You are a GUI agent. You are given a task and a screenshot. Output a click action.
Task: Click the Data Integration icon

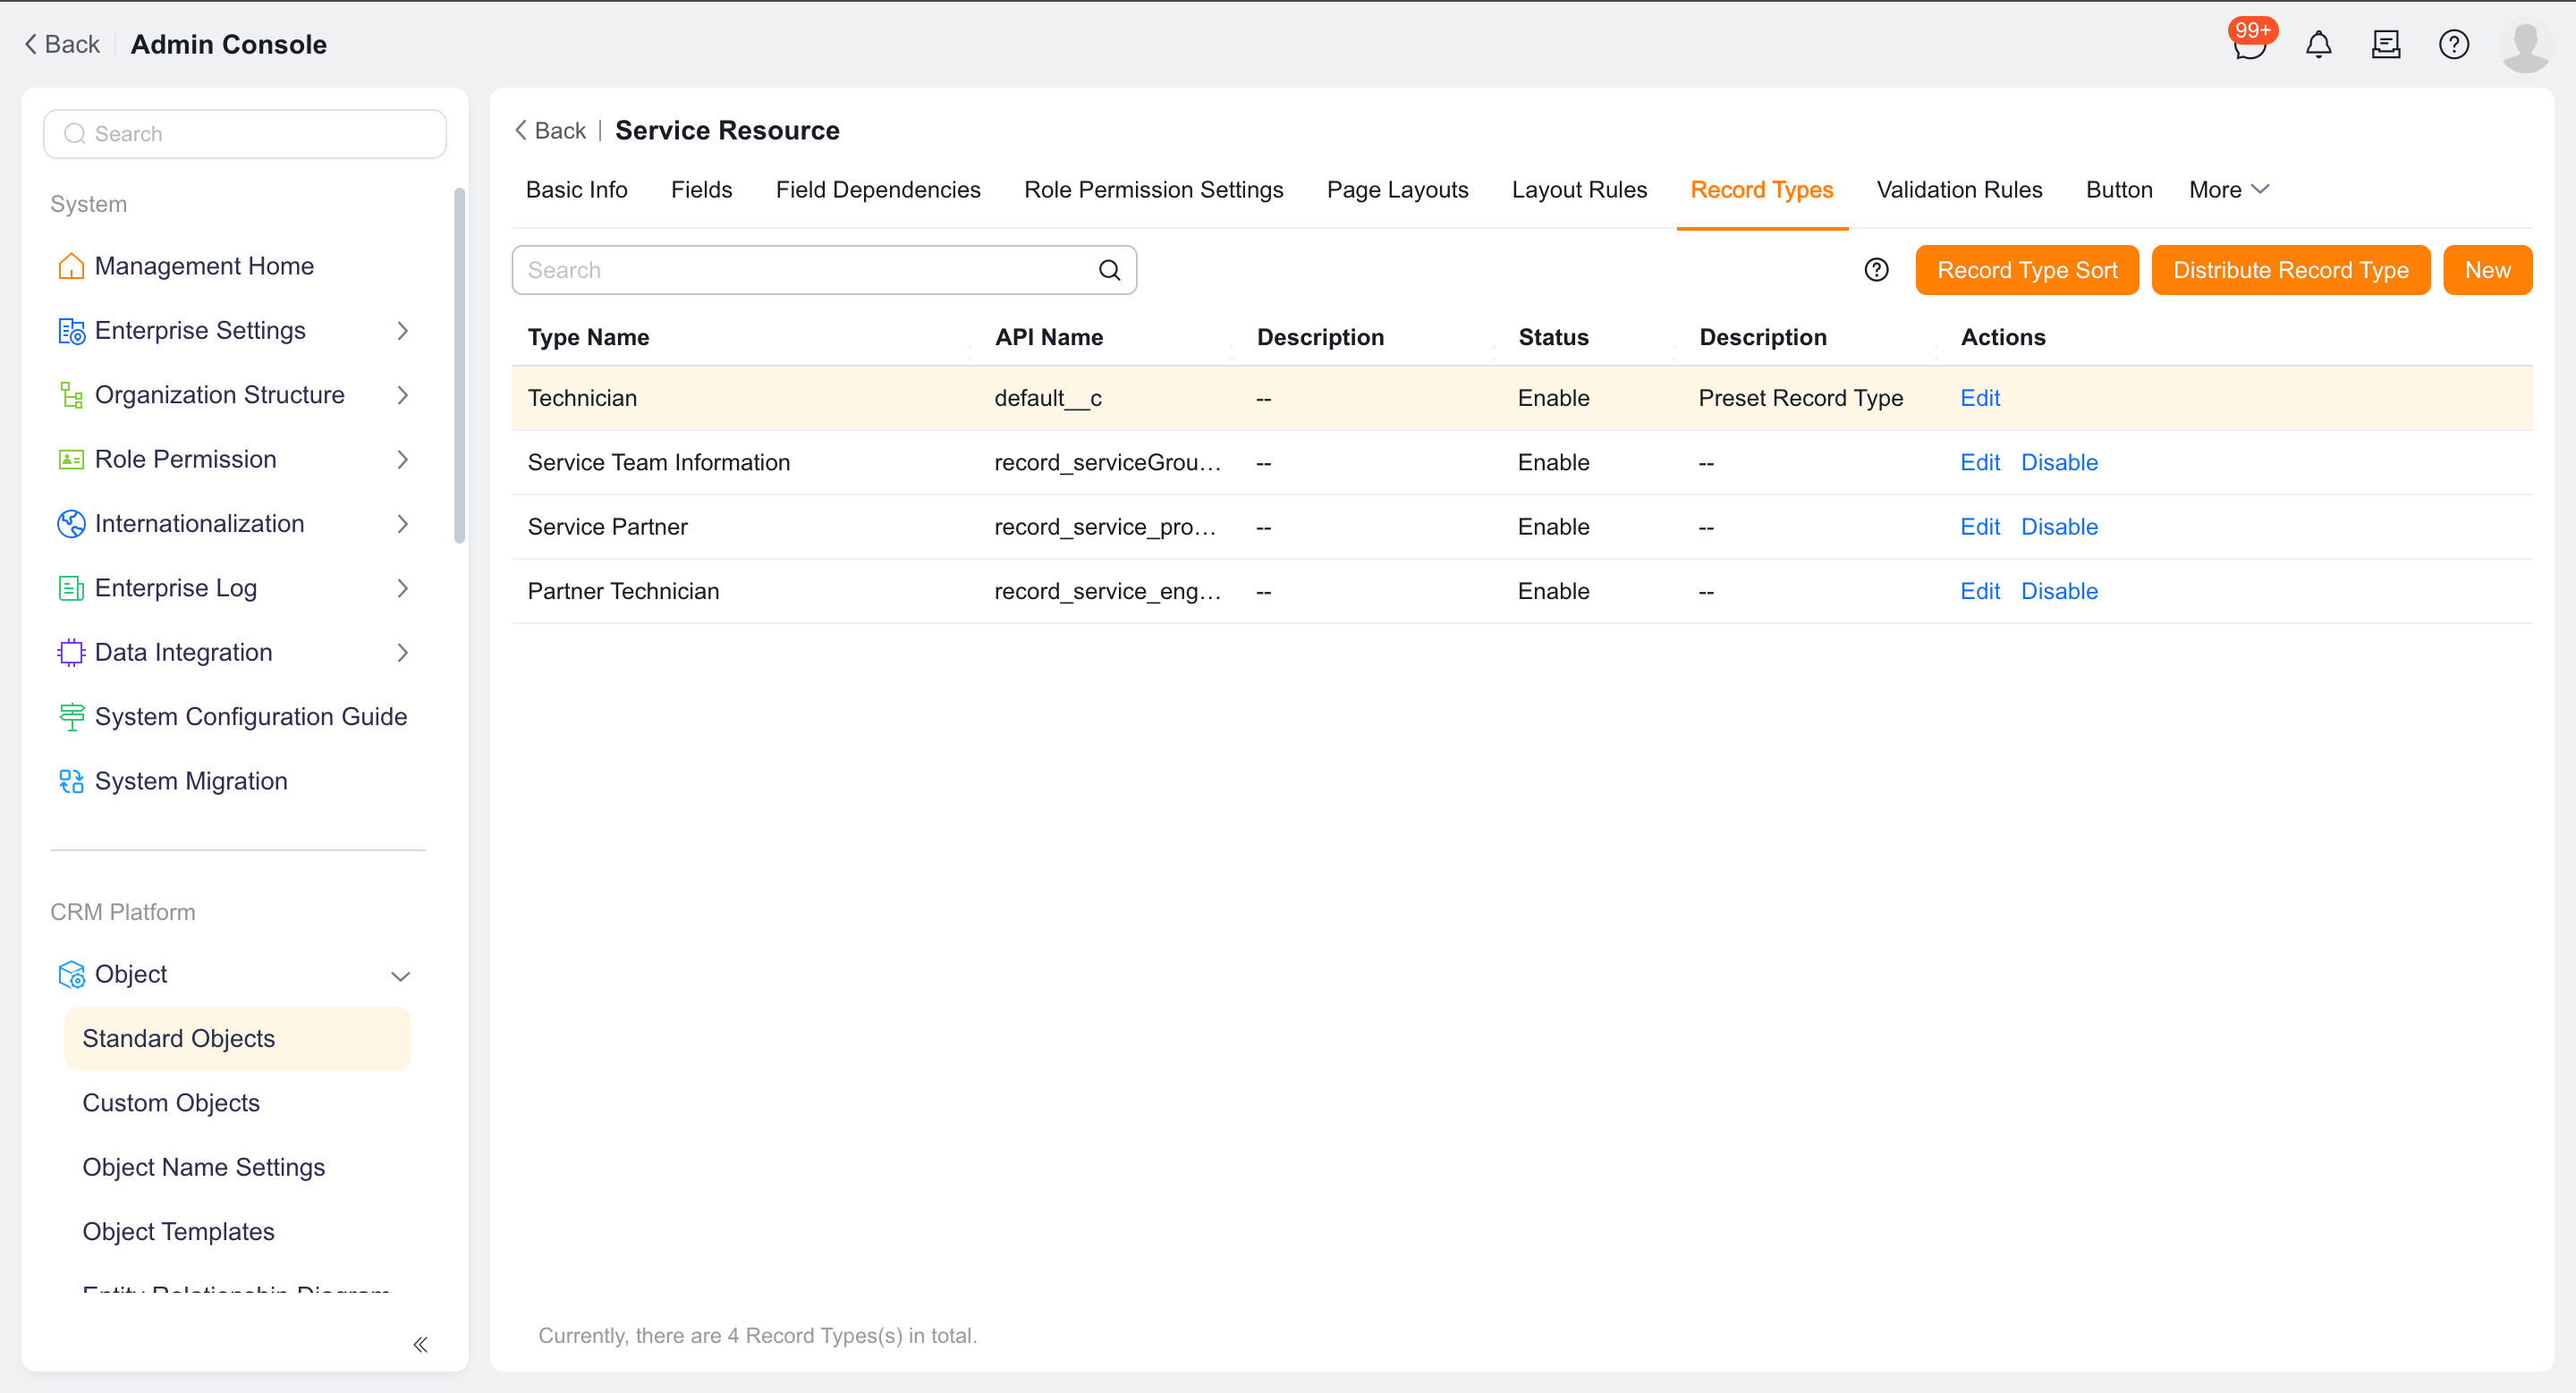coord(71,653)
